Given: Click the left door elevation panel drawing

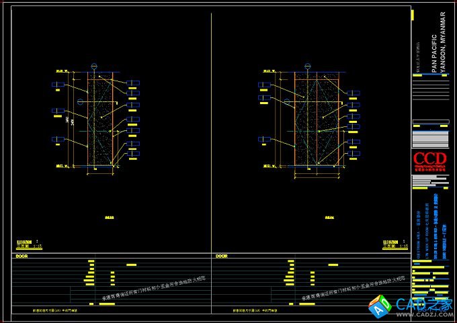Looking at the screenshot, I should point(101,119).
